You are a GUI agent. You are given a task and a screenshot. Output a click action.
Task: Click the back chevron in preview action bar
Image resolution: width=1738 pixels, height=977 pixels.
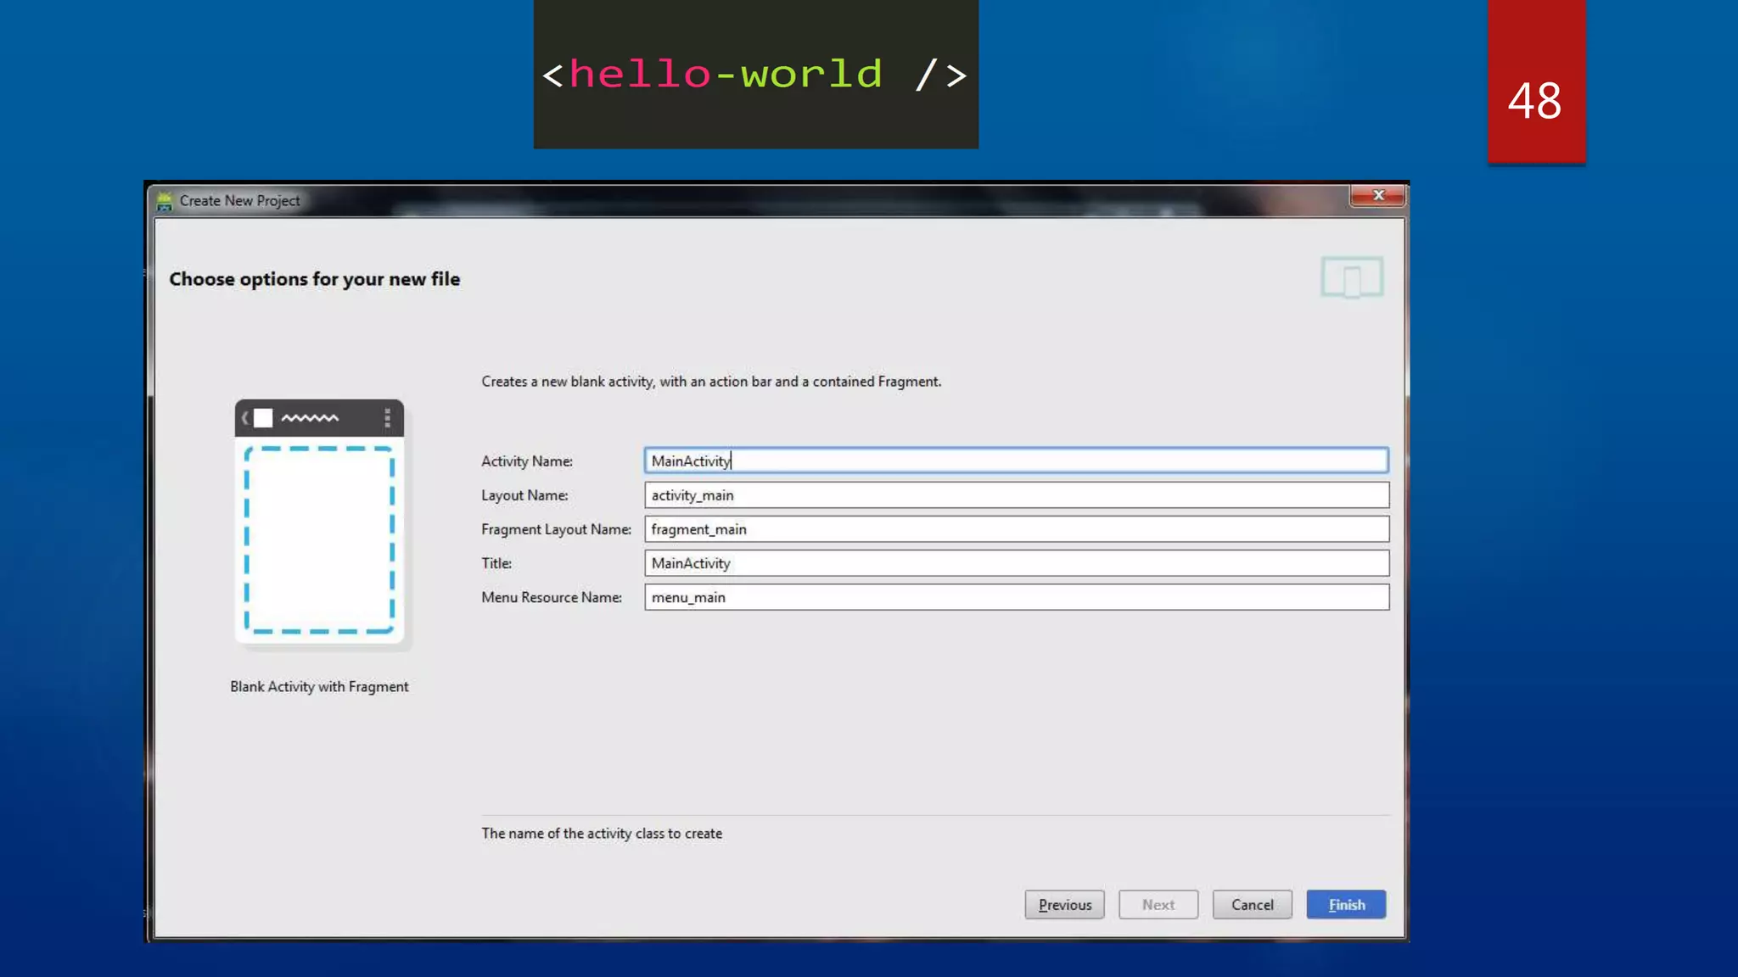click(x=244, y=417)
